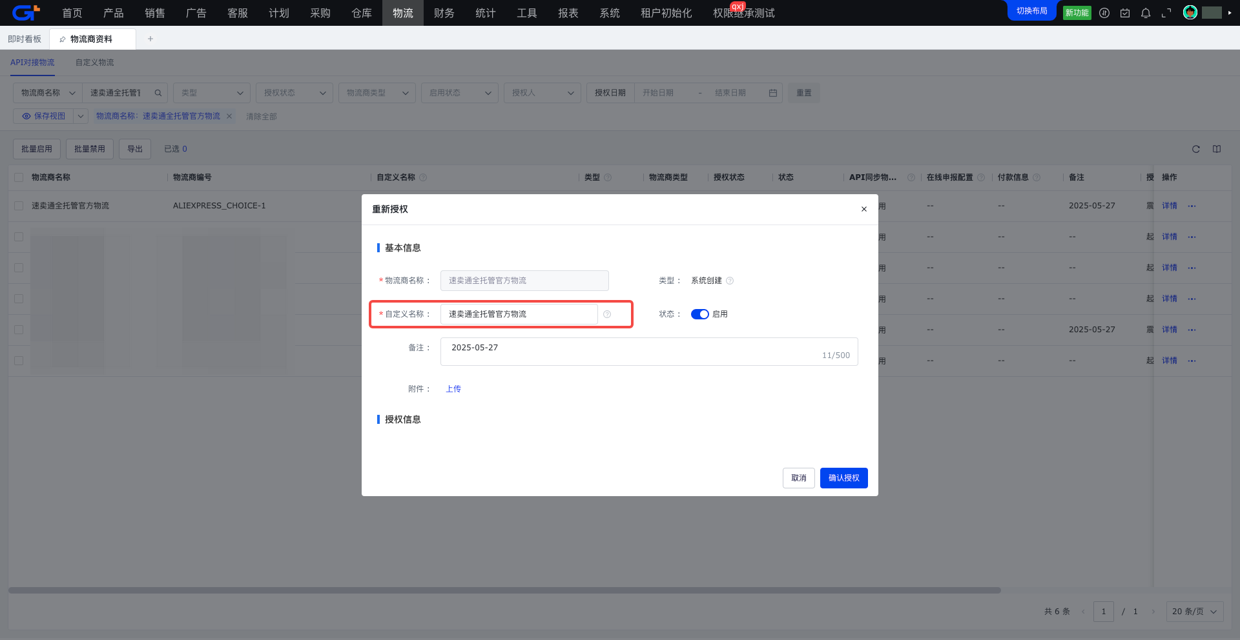The width and height of the screenshot is (1240, 640).
Task: Switch to 即时看板 tab
Action: point(25,39)
